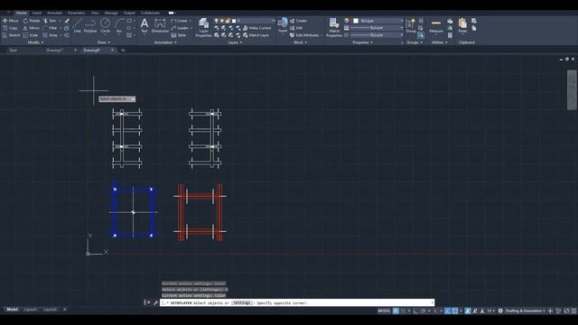578x325 pixels.
Task: Click the workspace gear icon in status bar
Action: pyautogui.click(x=500, y=311)
